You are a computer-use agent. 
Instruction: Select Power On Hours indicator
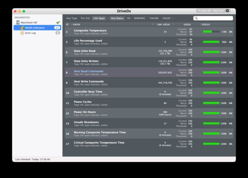coord(85,112)
